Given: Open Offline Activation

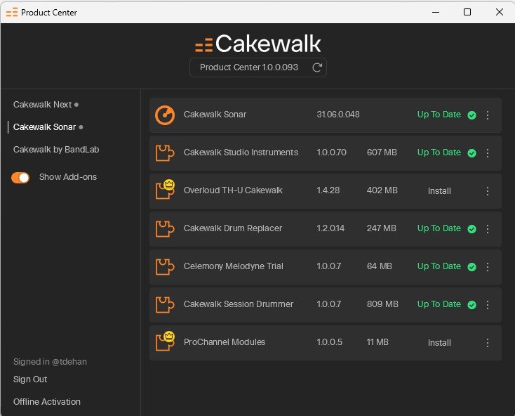Looking at the screenshot, I should (x=47, y=401).
